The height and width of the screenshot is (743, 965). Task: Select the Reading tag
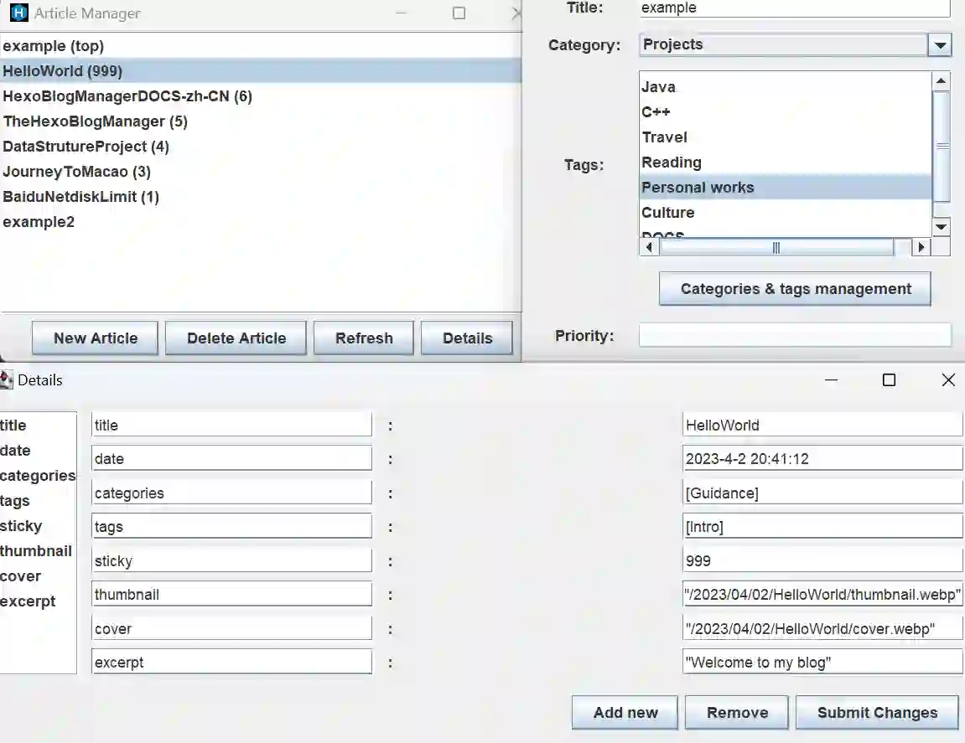coord(786,163)
